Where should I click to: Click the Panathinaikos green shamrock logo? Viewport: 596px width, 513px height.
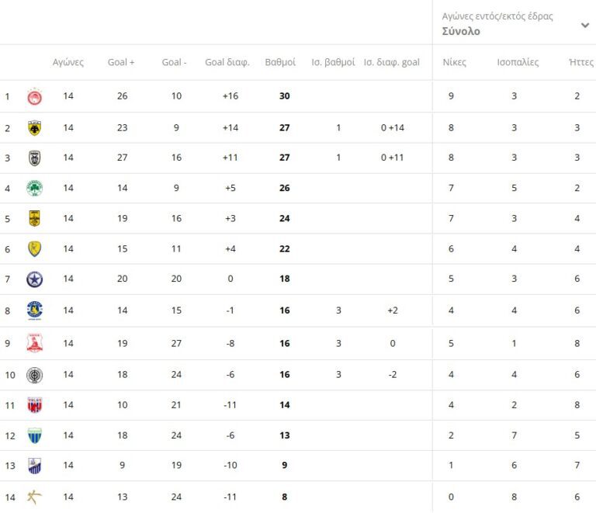point(35,189)
